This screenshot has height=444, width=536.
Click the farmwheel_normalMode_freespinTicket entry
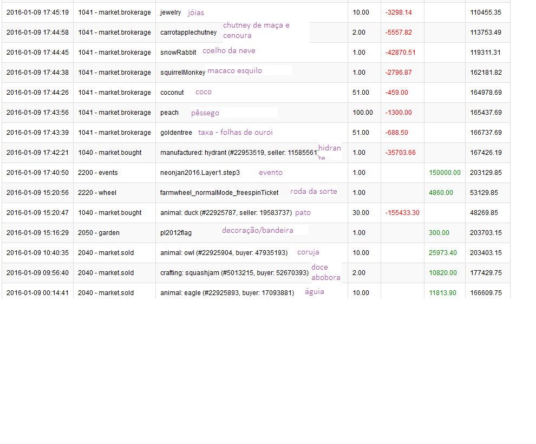point(219,193)
